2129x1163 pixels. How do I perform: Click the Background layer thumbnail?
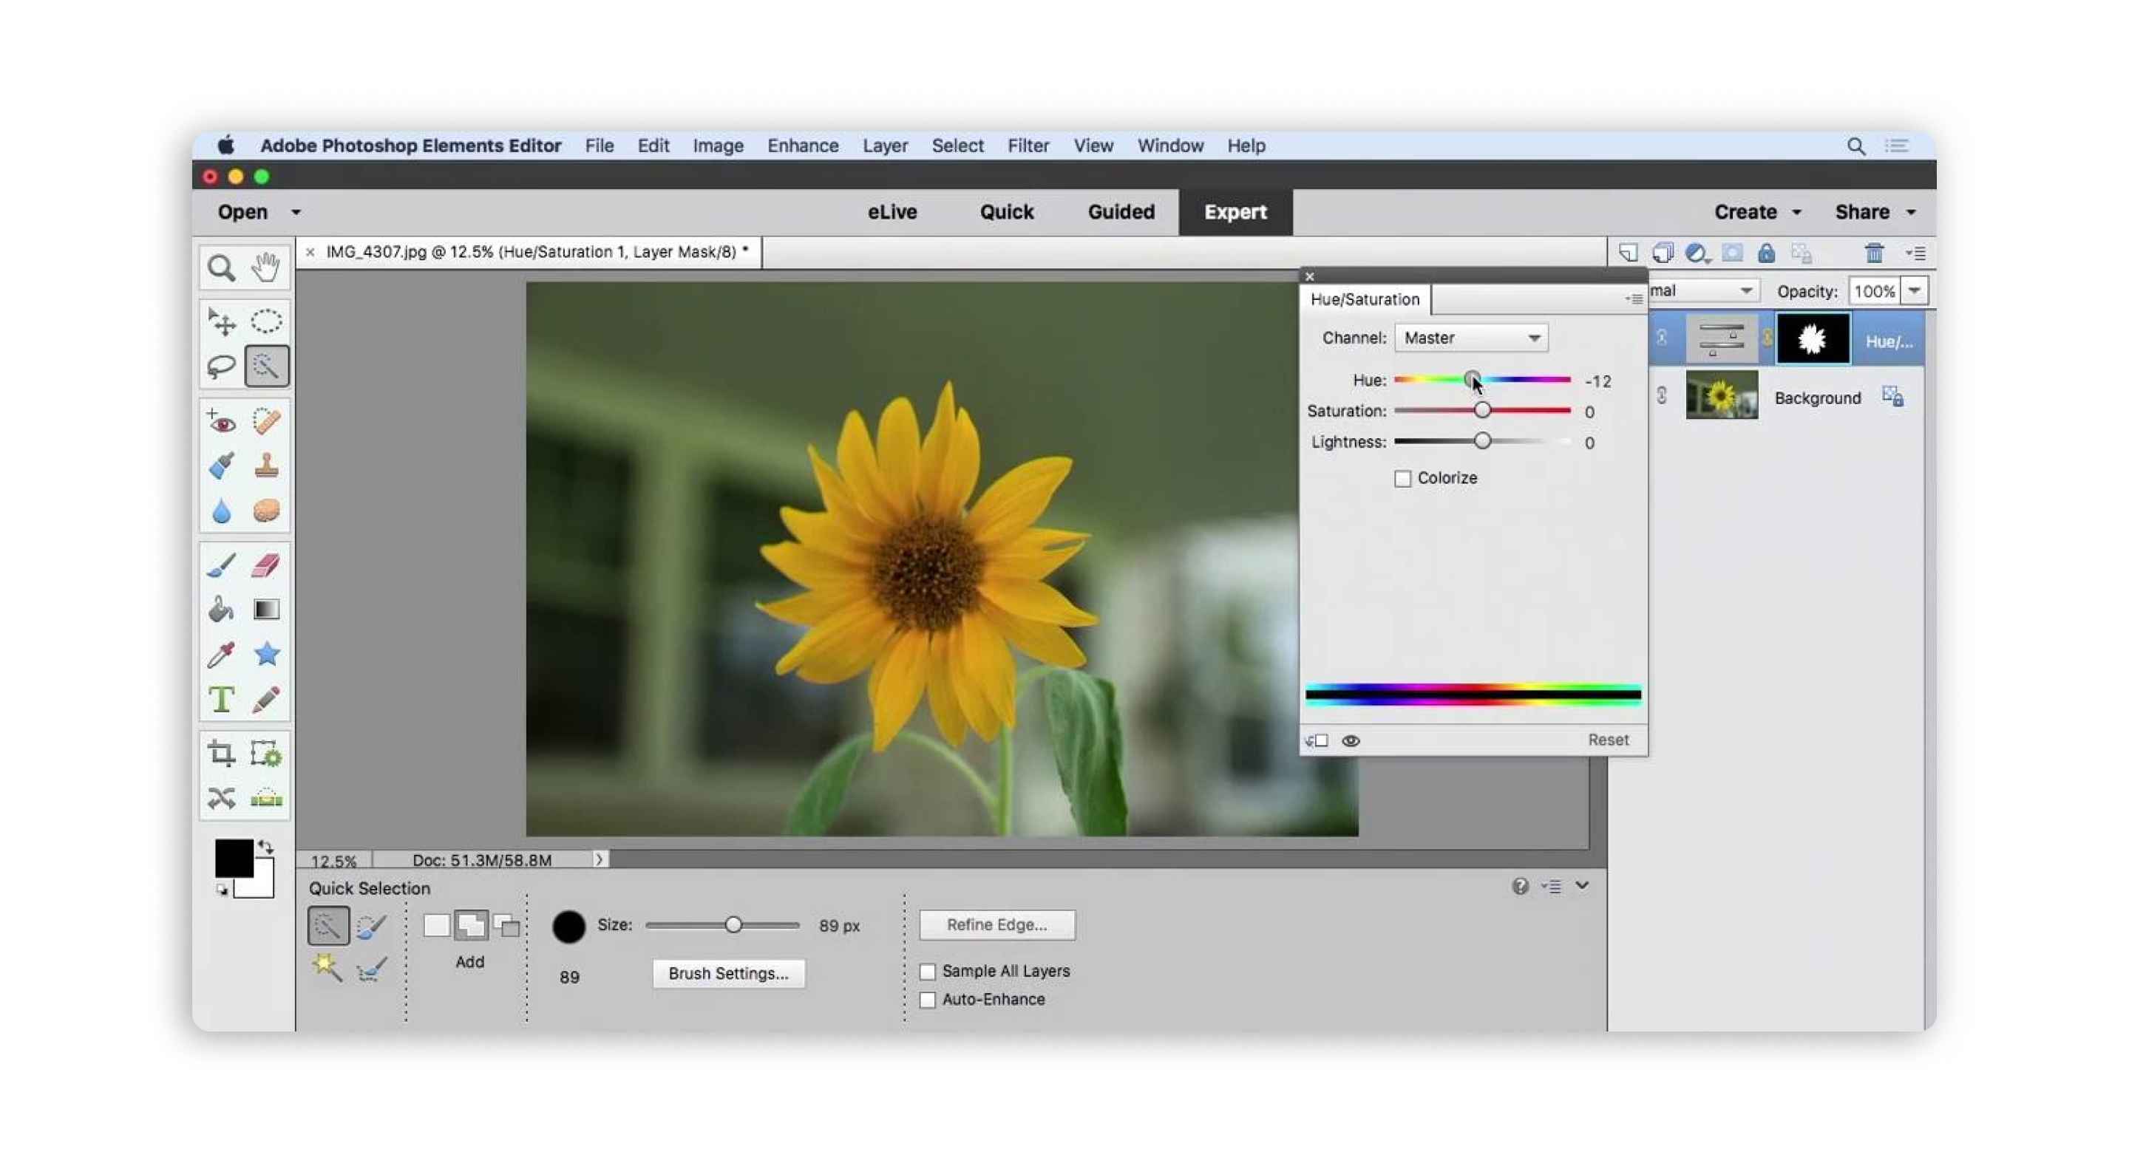[x=1719, y=397]
